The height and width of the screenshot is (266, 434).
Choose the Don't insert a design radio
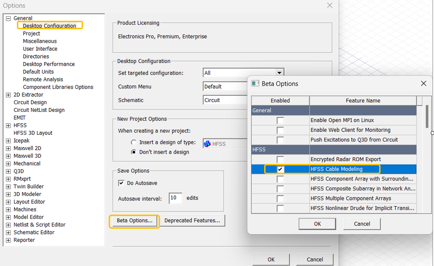coord(134,152)
